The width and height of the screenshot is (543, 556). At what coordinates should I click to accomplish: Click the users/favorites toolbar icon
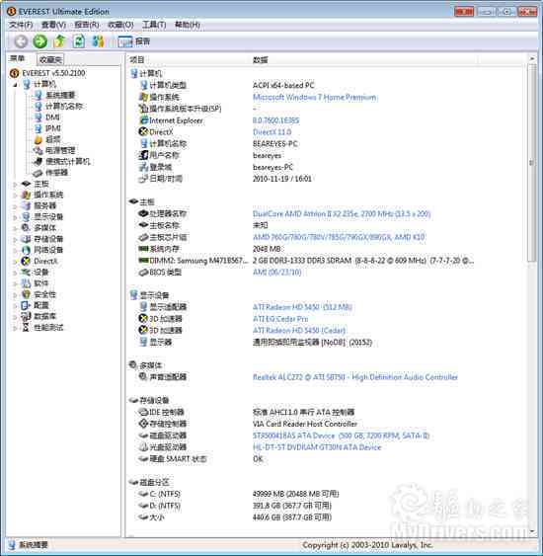pyautogui.click(x=98, y=41)
